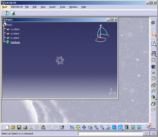
Task: Select the greyed Groove tool
Action: [153, 73]
